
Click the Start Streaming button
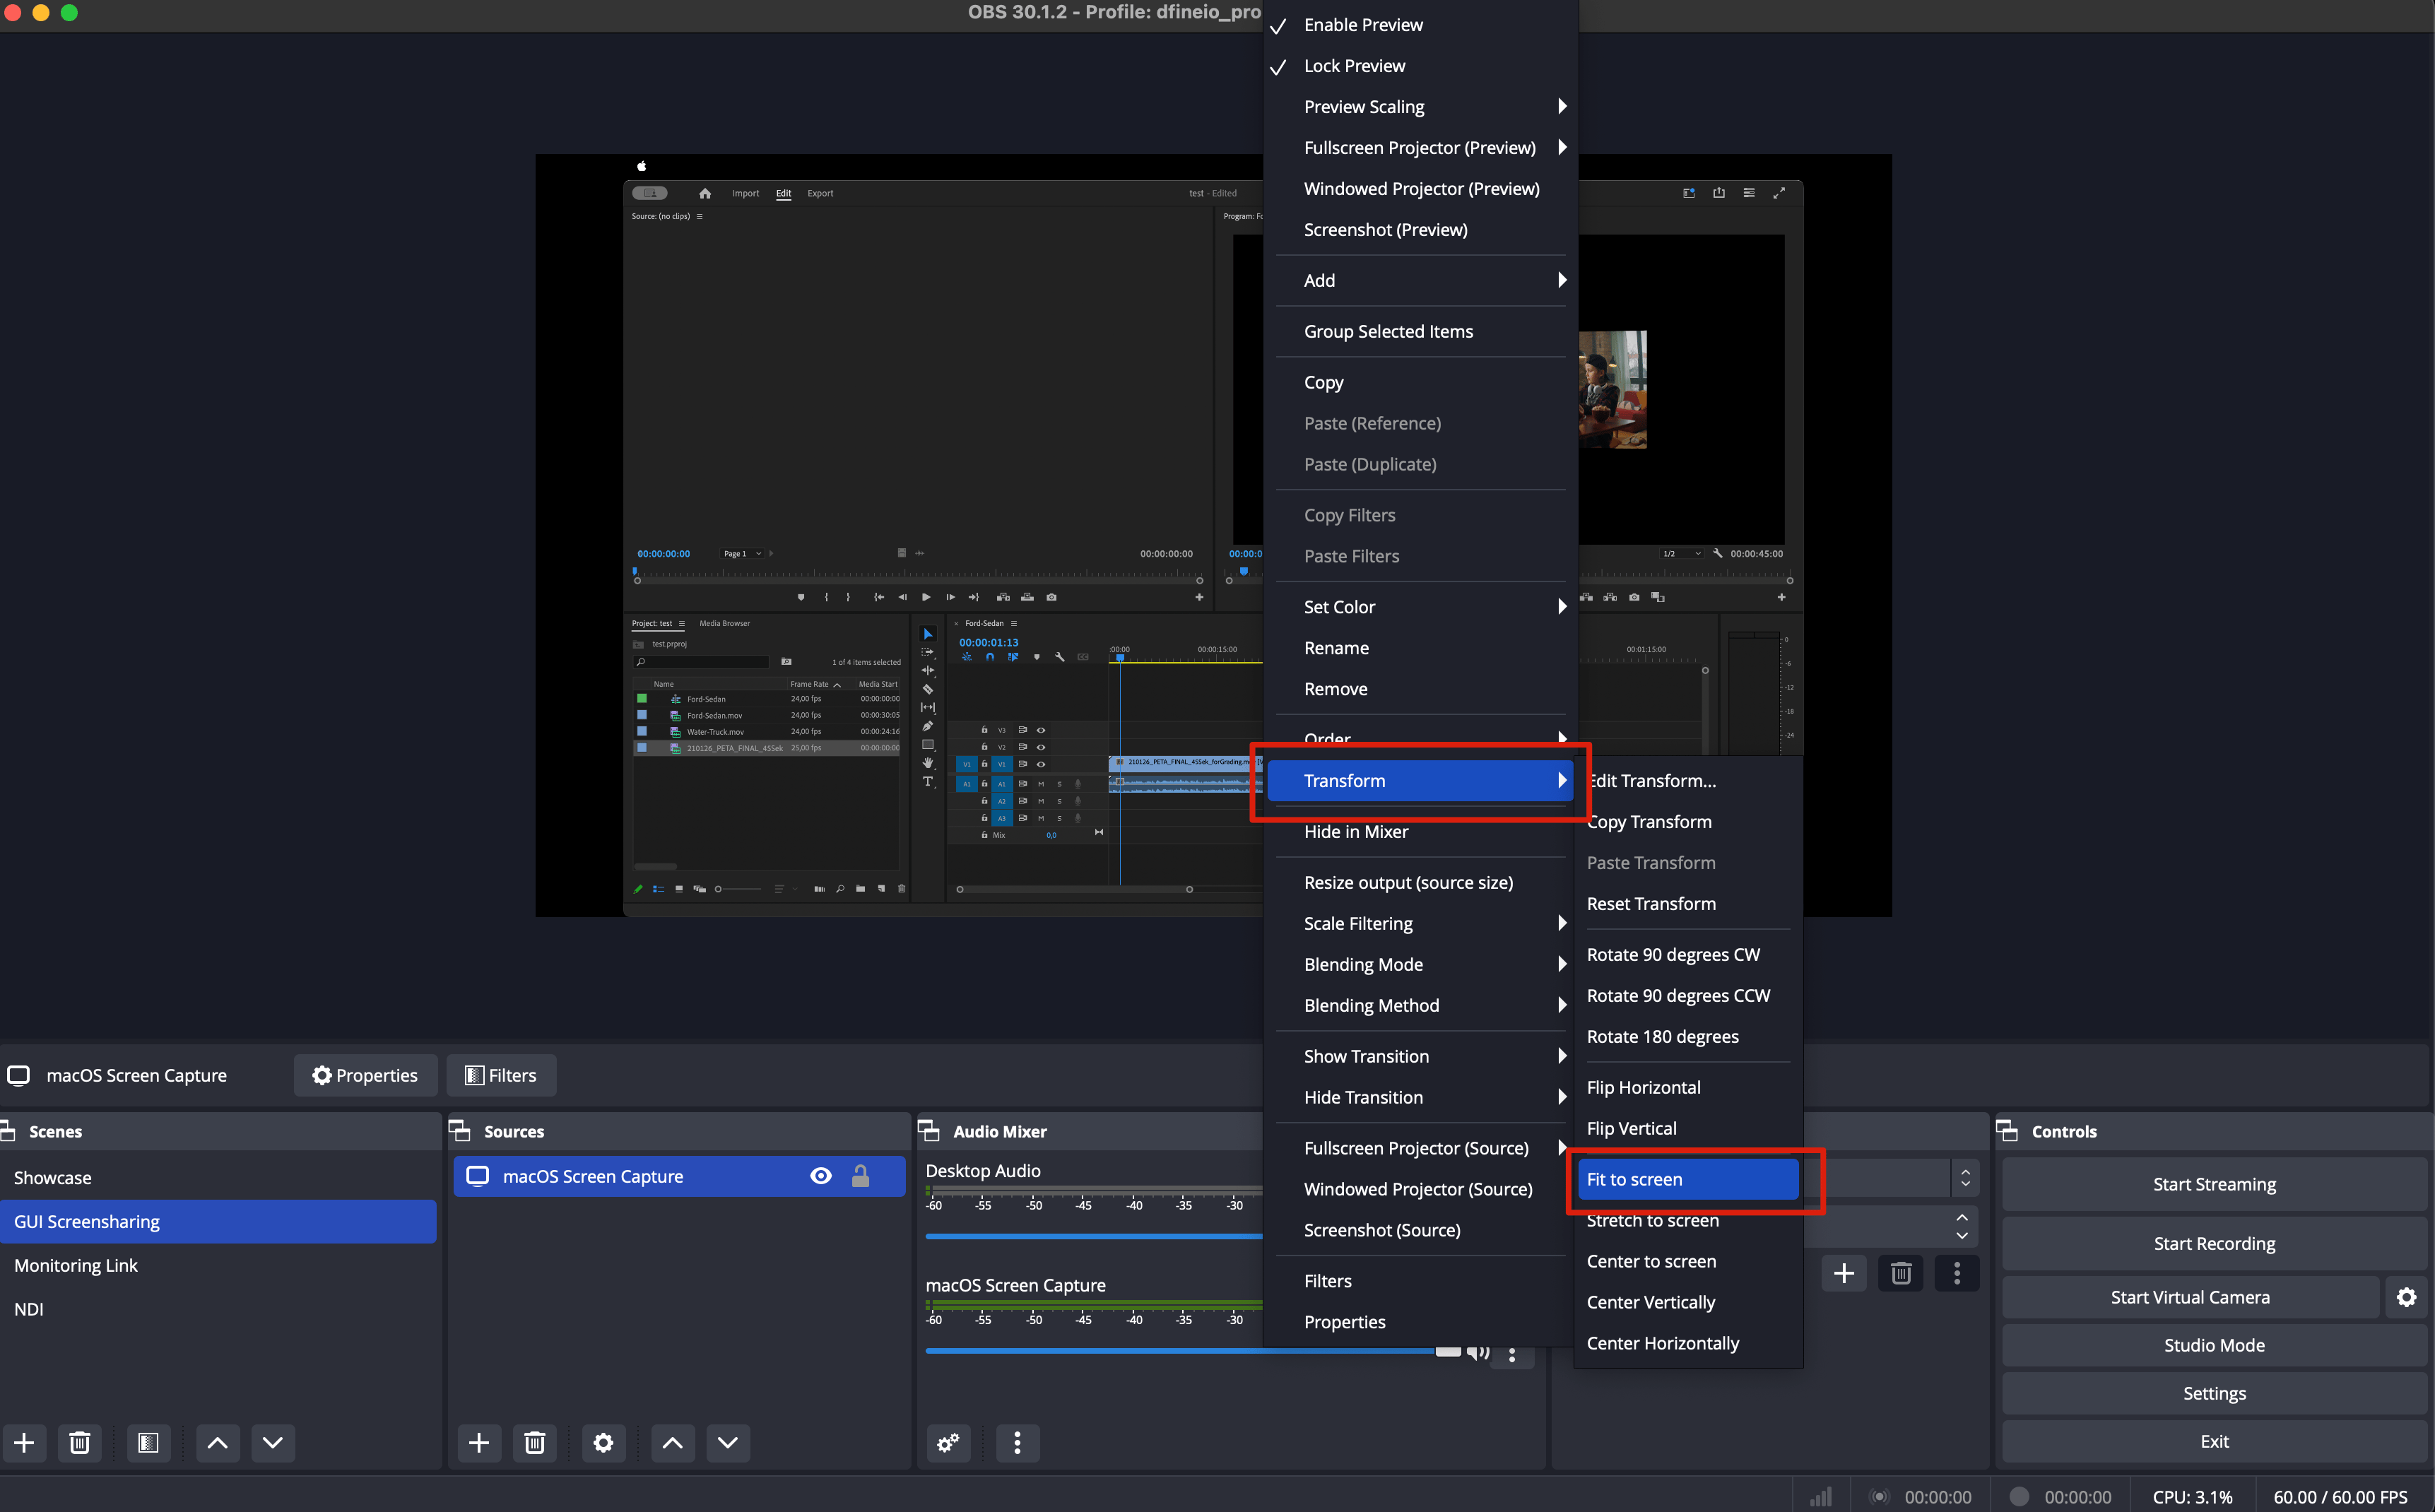click(2214, 1185)
